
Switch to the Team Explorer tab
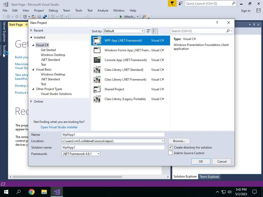point(209,176)
